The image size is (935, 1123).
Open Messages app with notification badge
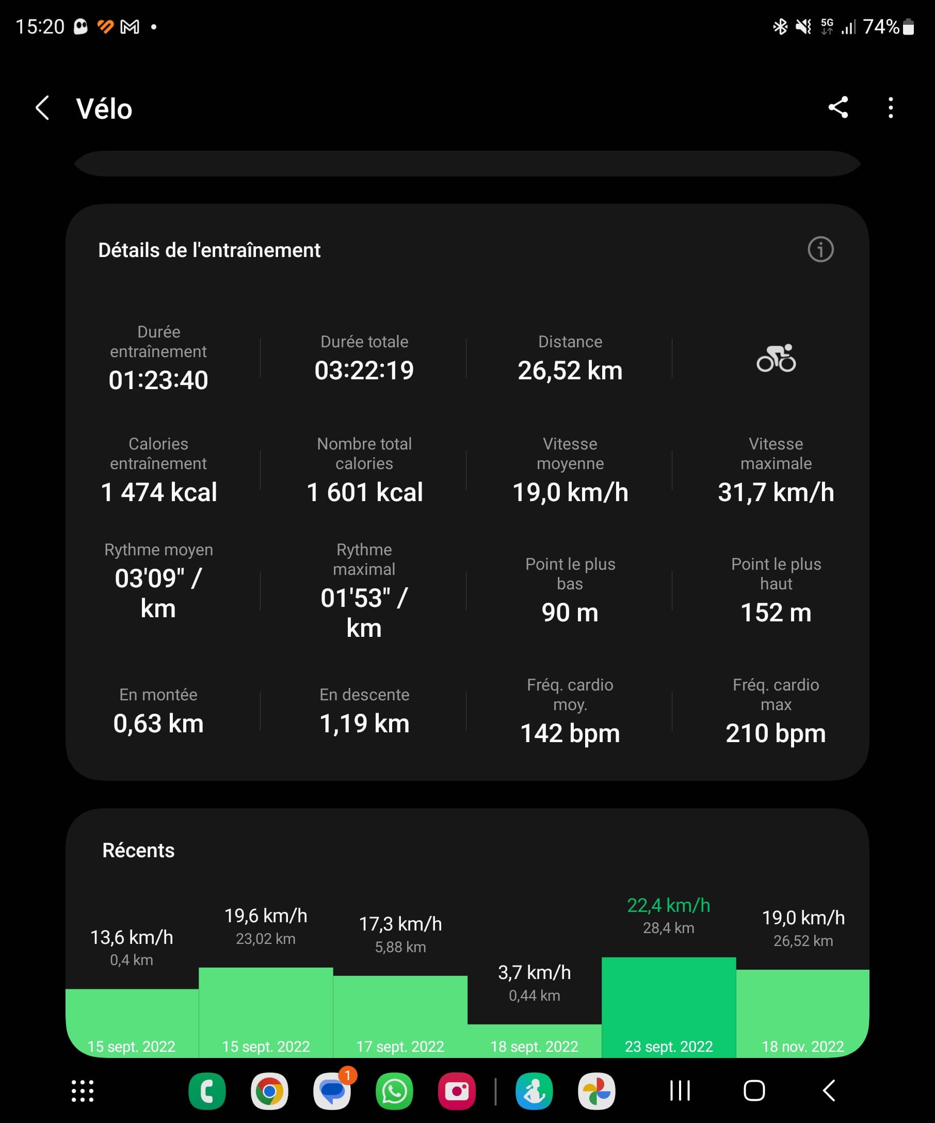click(332, 1091)
